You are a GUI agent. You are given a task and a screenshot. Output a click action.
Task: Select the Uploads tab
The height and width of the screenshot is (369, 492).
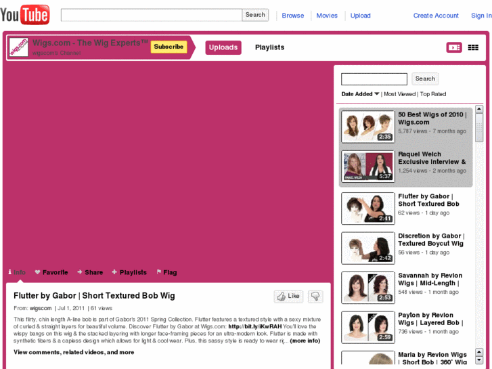pyautogui.click(x=223, y=47)
